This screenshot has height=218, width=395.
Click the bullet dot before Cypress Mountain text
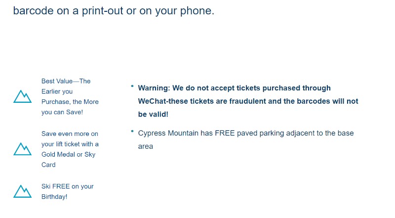[132, 131]
